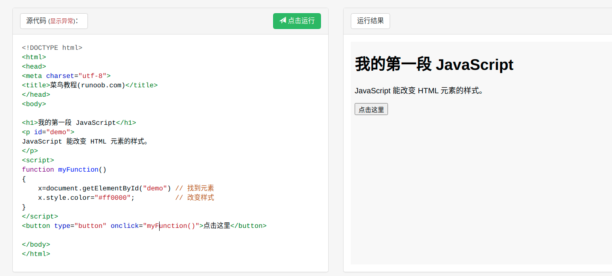The height and width of the screenshot is (276, 612).
Task: Click the getElementById("demo") code line
Action: pos(105,188)
